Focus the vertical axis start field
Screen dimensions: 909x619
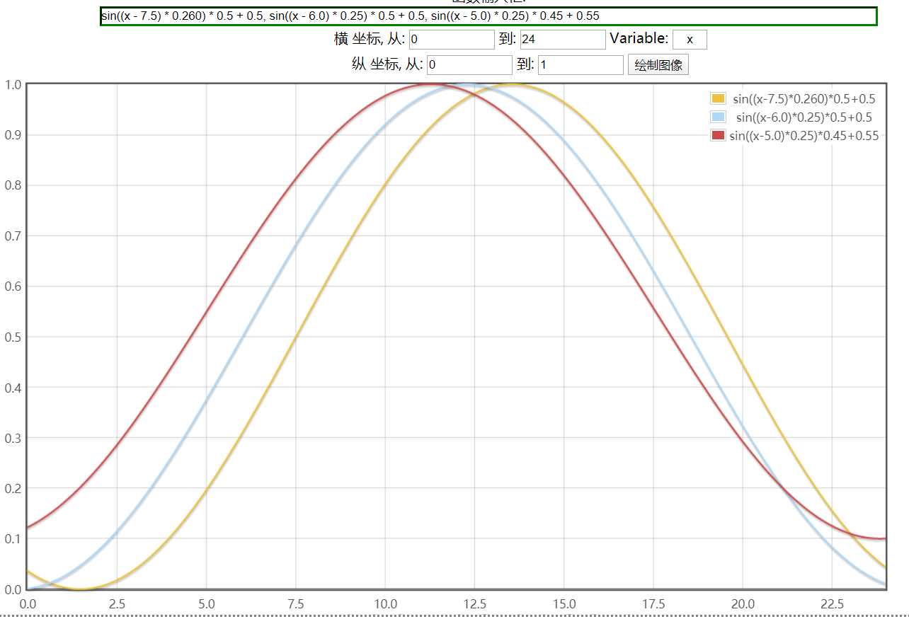coord(469,65)
